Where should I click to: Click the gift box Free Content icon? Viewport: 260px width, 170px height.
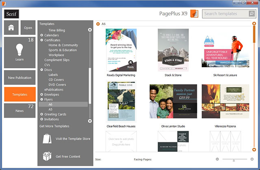(x=48, y=156)
